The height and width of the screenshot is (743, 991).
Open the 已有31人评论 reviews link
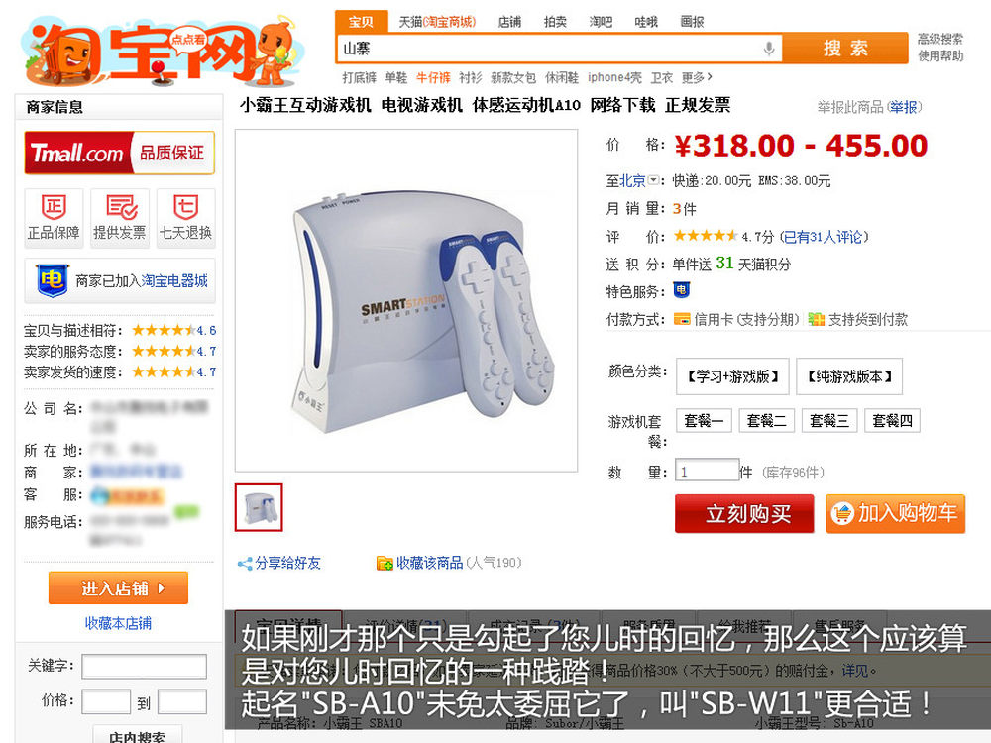[825, 237]
